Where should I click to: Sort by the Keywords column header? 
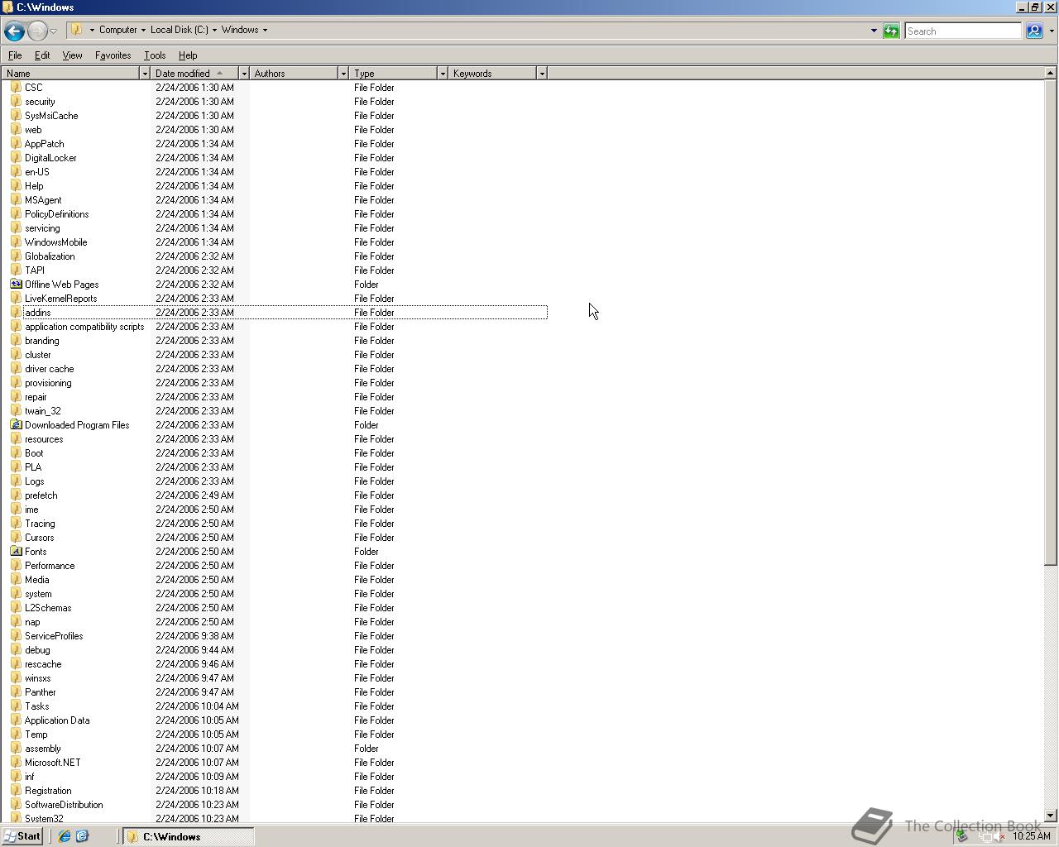[492, 74]
